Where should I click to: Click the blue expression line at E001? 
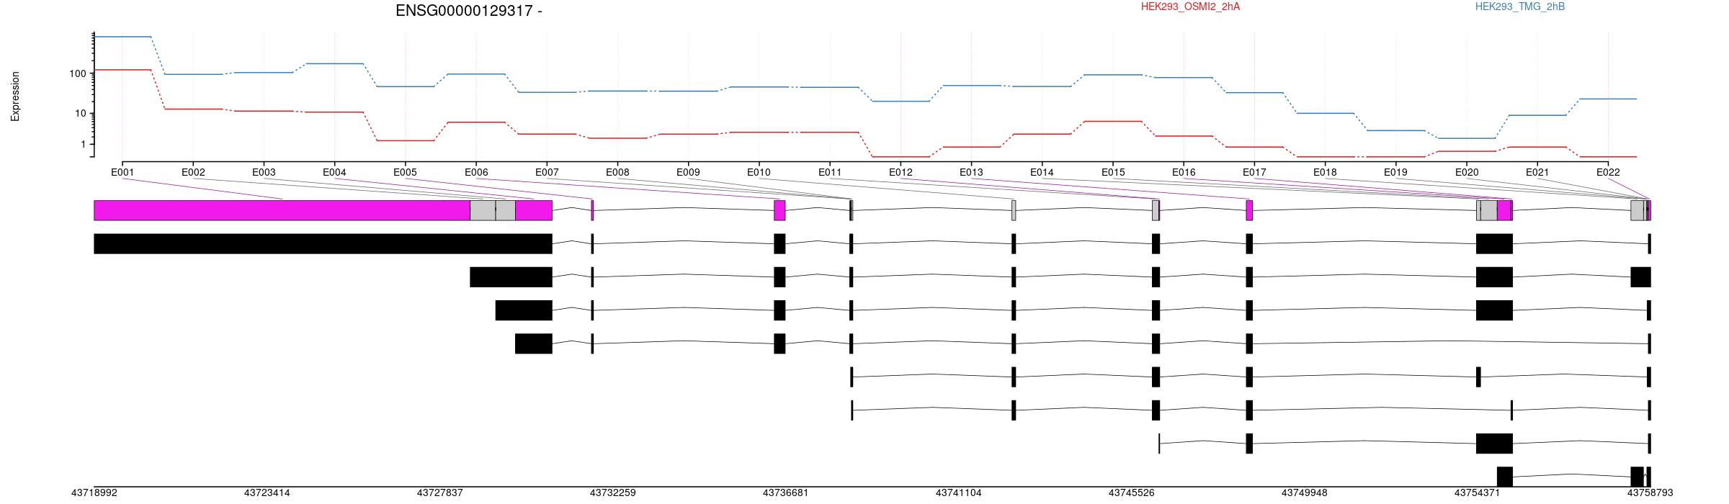(122, 37)
